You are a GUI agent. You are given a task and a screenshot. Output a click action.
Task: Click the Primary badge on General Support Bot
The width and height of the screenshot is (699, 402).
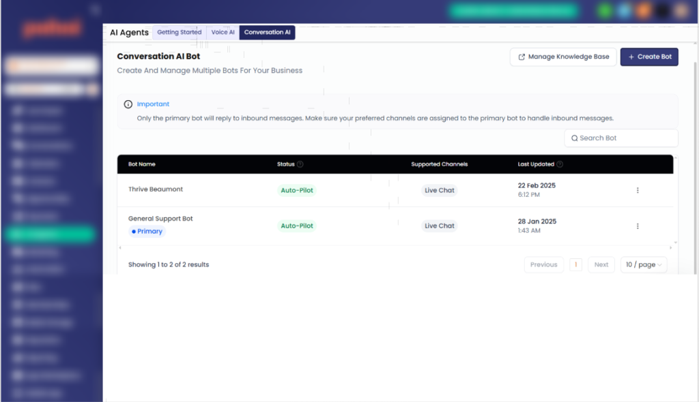[147, 232]
